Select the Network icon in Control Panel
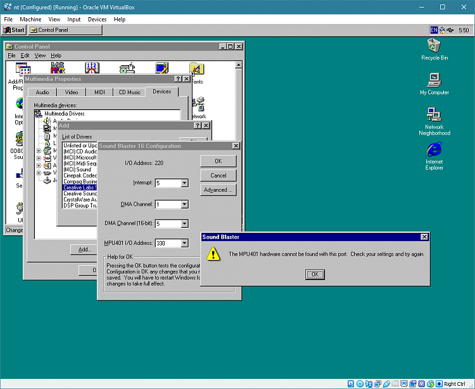475x389 pixels. (199, 104)
